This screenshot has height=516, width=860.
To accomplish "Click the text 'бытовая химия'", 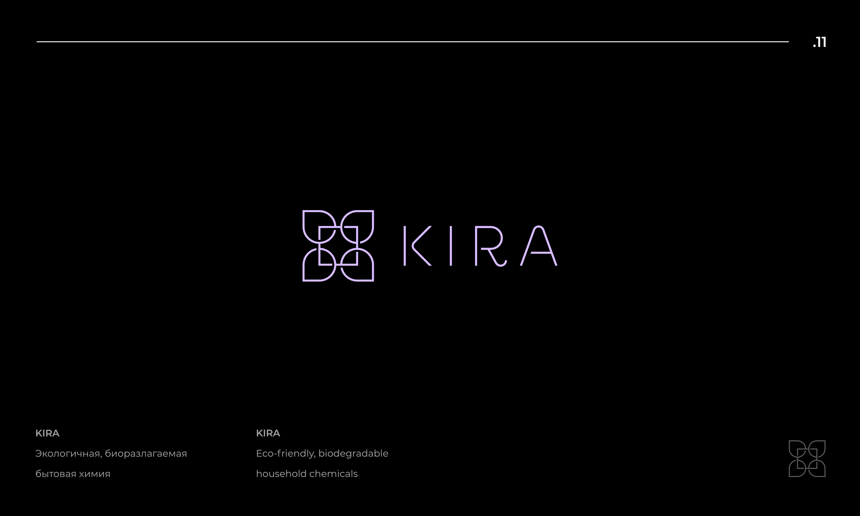I will (73, 474).
